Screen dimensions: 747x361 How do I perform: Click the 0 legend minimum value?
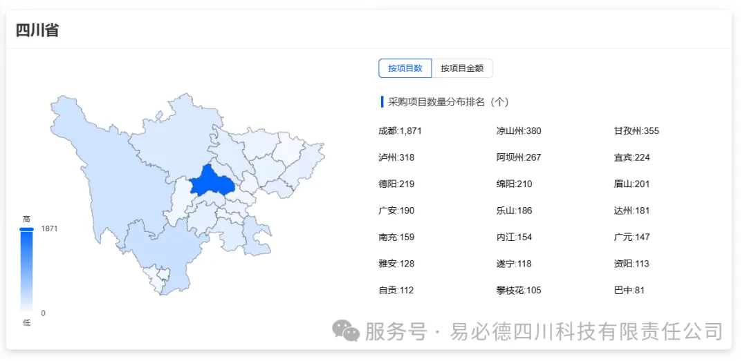click(x=44, y=313)
